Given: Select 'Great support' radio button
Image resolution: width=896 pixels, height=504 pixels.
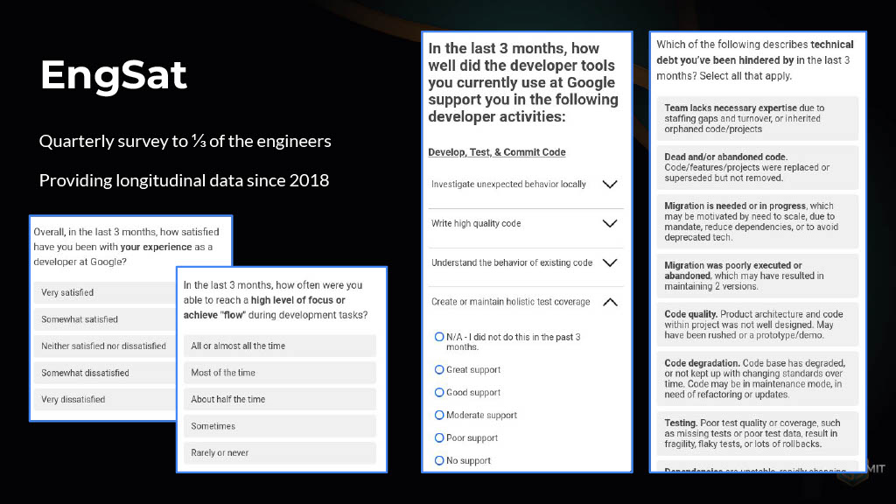Looking at the screenshot, I should click(439, 370).
